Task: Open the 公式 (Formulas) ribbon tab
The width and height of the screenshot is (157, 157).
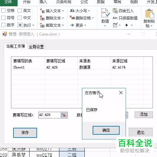Action: [x=84, y=2]
